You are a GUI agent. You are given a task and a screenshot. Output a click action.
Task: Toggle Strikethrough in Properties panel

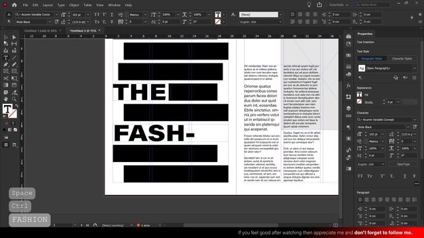(414, 177)
